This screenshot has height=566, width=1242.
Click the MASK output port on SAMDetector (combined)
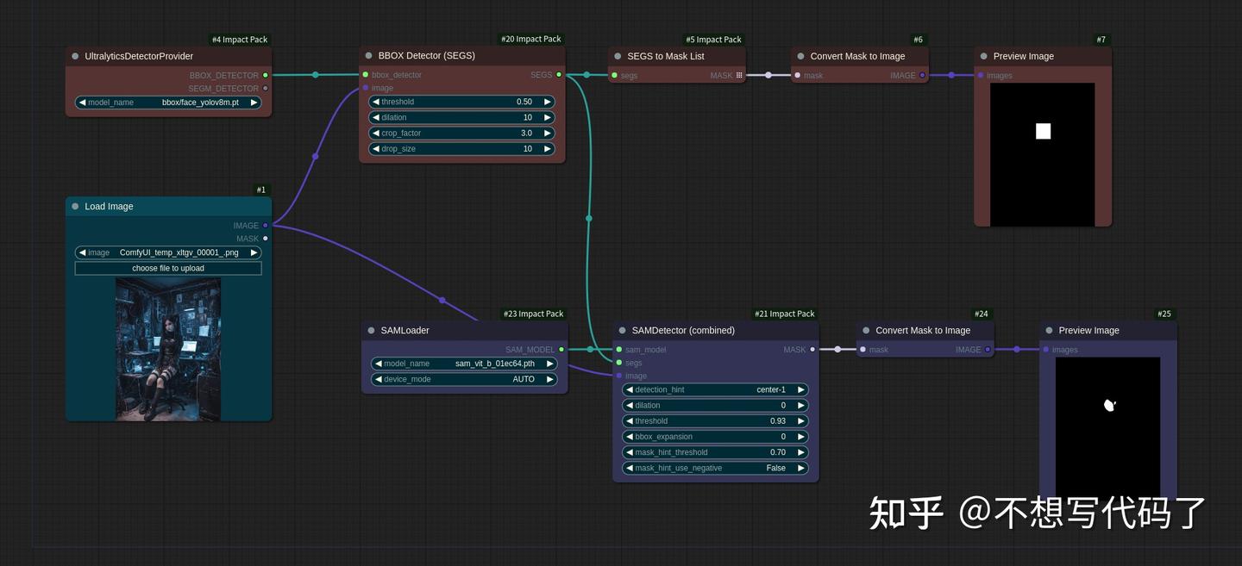[x=811, y=350]
